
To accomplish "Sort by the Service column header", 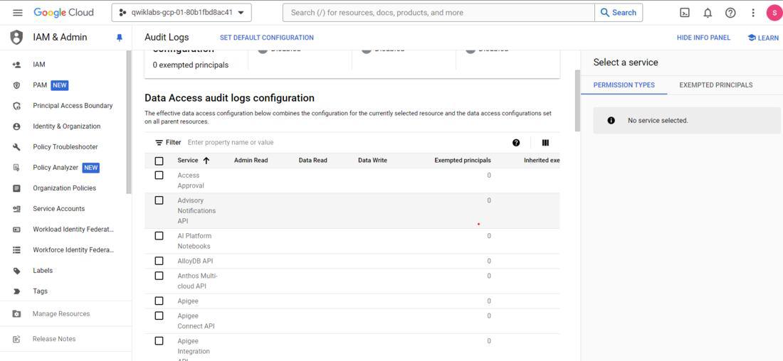I will tap(188, 161).
